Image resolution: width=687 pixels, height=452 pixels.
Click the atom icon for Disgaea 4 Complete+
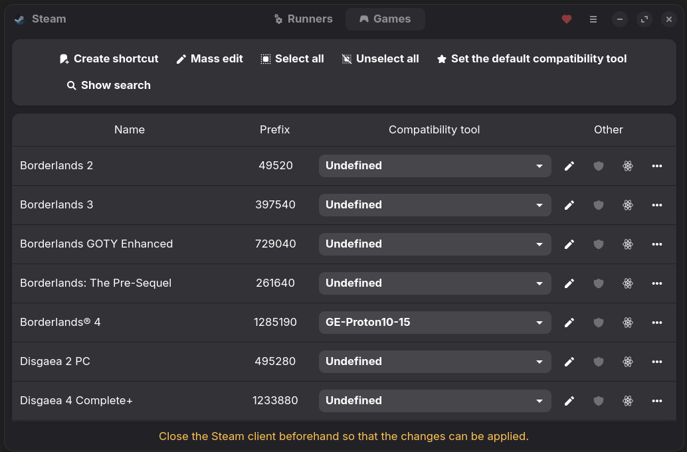click(x=628, y=401)
